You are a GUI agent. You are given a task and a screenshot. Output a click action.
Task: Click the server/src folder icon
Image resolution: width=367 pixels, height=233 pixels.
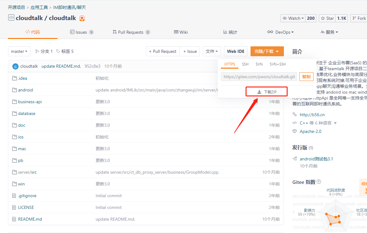15,172
